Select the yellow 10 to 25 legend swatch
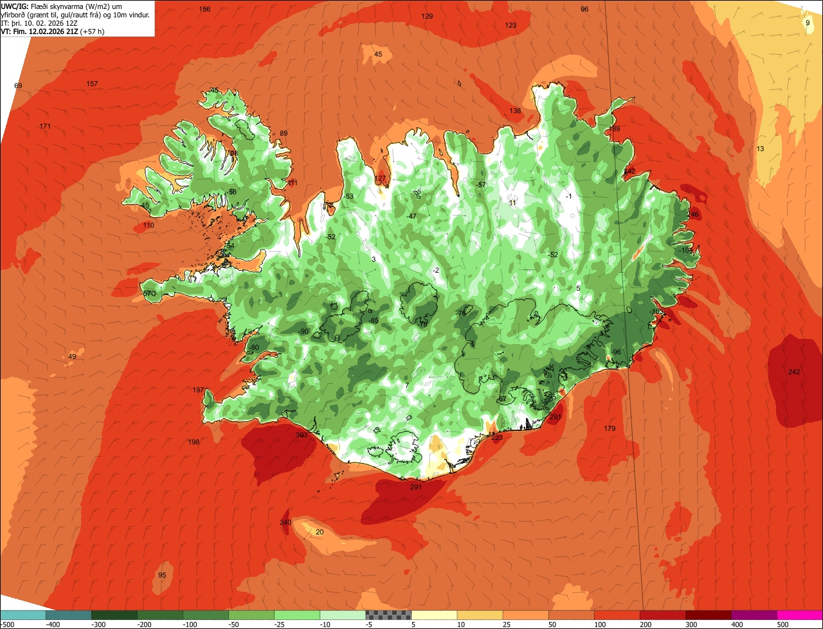 pyautogui.click(x=480, y=615)
